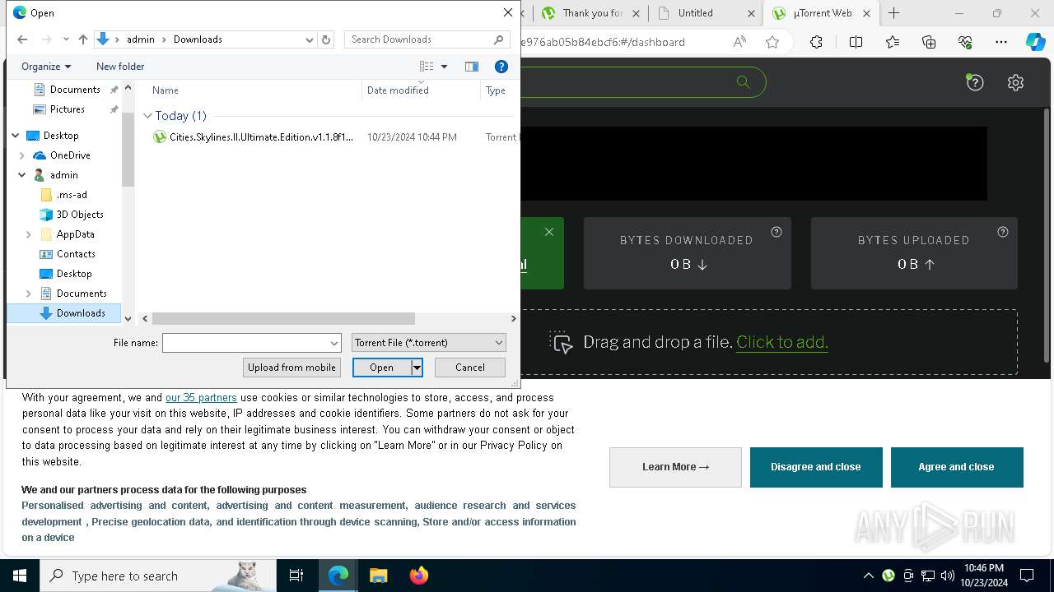Switch to the µTorrent Web tab
The image size is (1054, 592).
[x=822, y=13]
